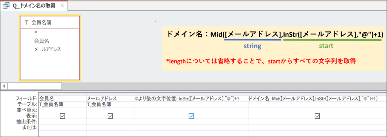Click the 会員名 field cell in the grid
Viewport: 387px width, 137px height.
pyautogui.click(x=62, y=99)
